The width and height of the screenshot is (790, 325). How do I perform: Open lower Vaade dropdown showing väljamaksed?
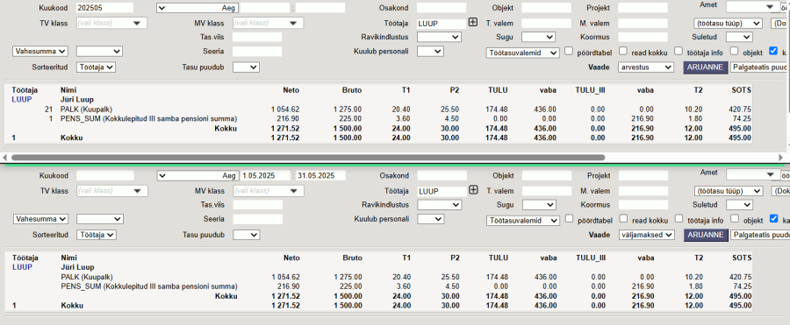point(647,235)
